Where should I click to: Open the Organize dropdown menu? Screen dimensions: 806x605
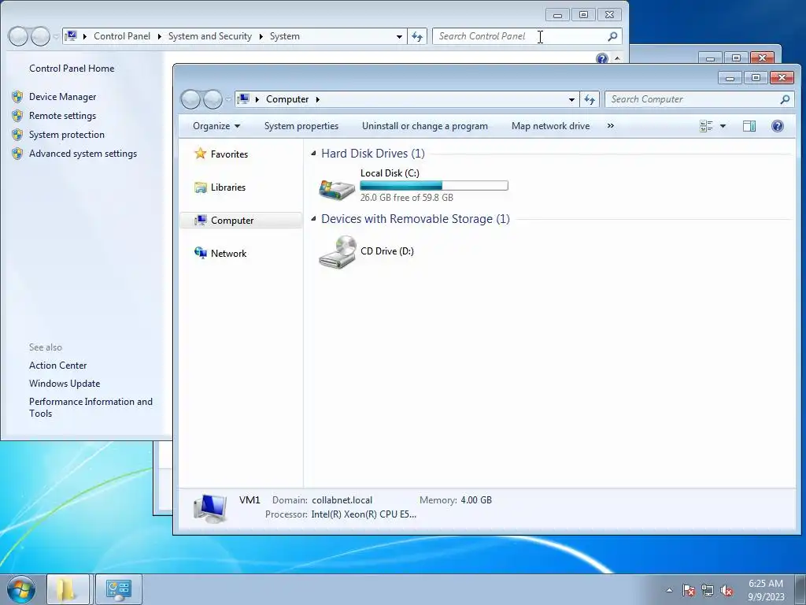(x=216, y=126)
